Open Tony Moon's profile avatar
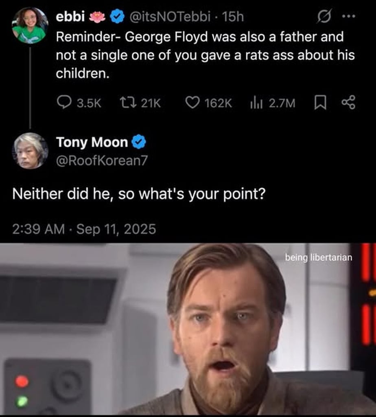Image resolution: width=376 pixels, height=417 pixels. [x=31, y=150]
